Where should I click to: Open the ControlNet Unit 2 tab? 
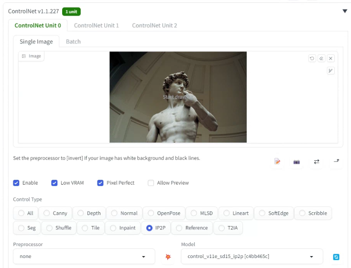(x=154, y=25)
